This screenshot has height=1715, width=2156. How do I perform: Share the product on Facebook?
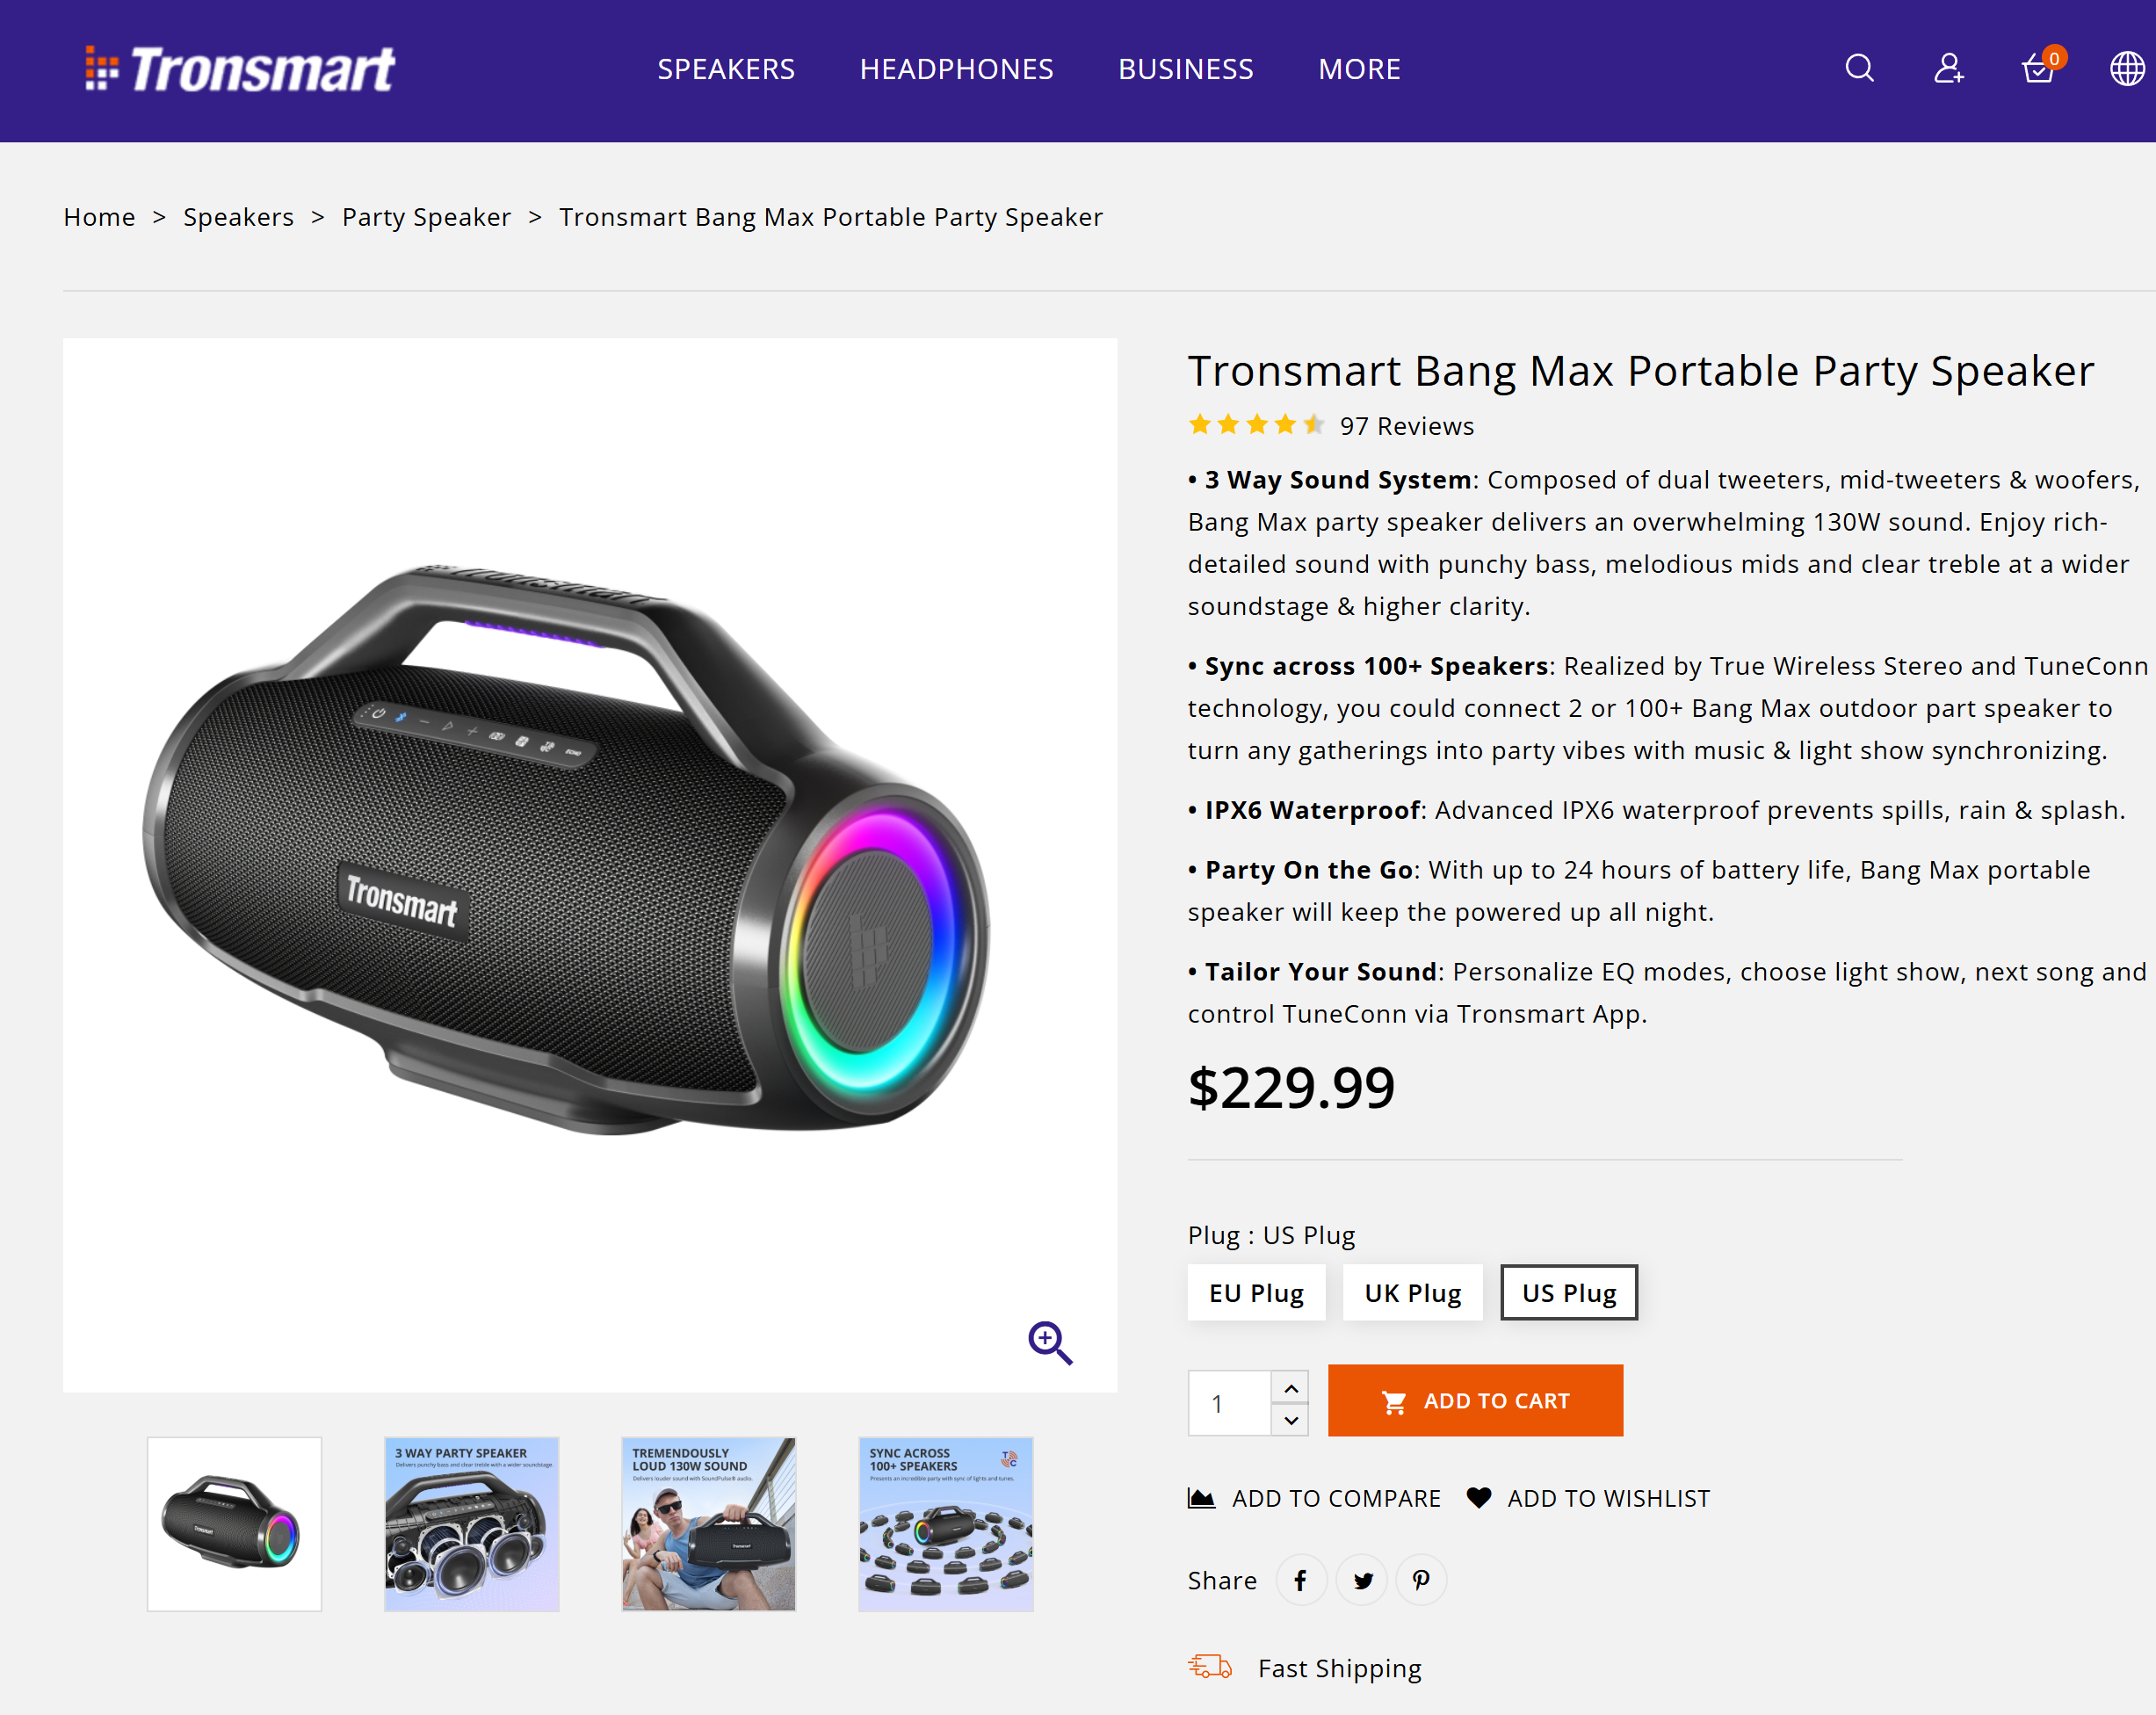tap(1301, 1580)
